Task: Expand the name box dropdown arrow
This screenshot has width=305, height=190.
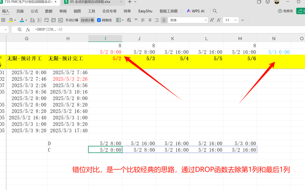Action: (x=6, y=29)
